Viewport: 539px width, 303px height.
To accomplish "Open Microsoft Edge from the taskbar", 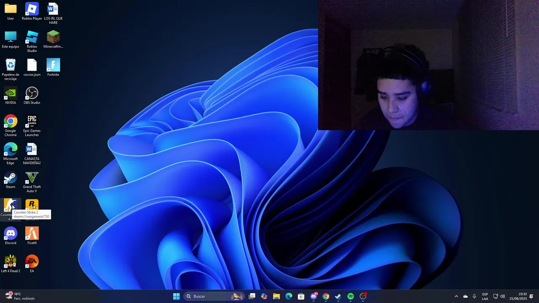I will pyautogui.click(x=289, y=296).
